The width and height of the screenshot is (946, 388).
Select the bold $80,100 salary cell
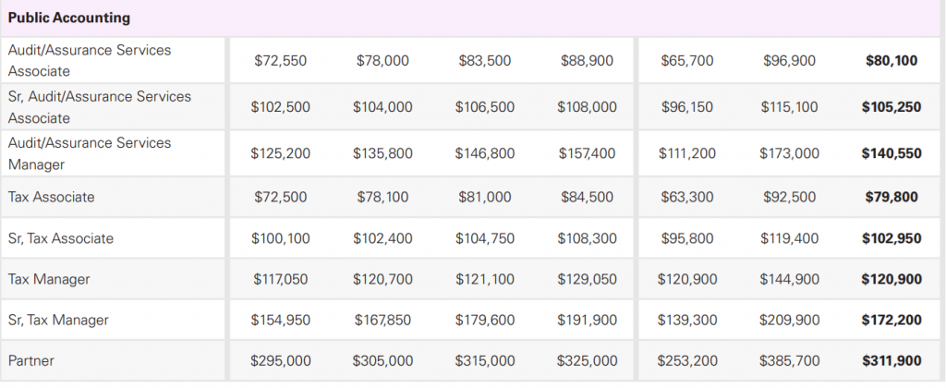[x=891, y=61]
